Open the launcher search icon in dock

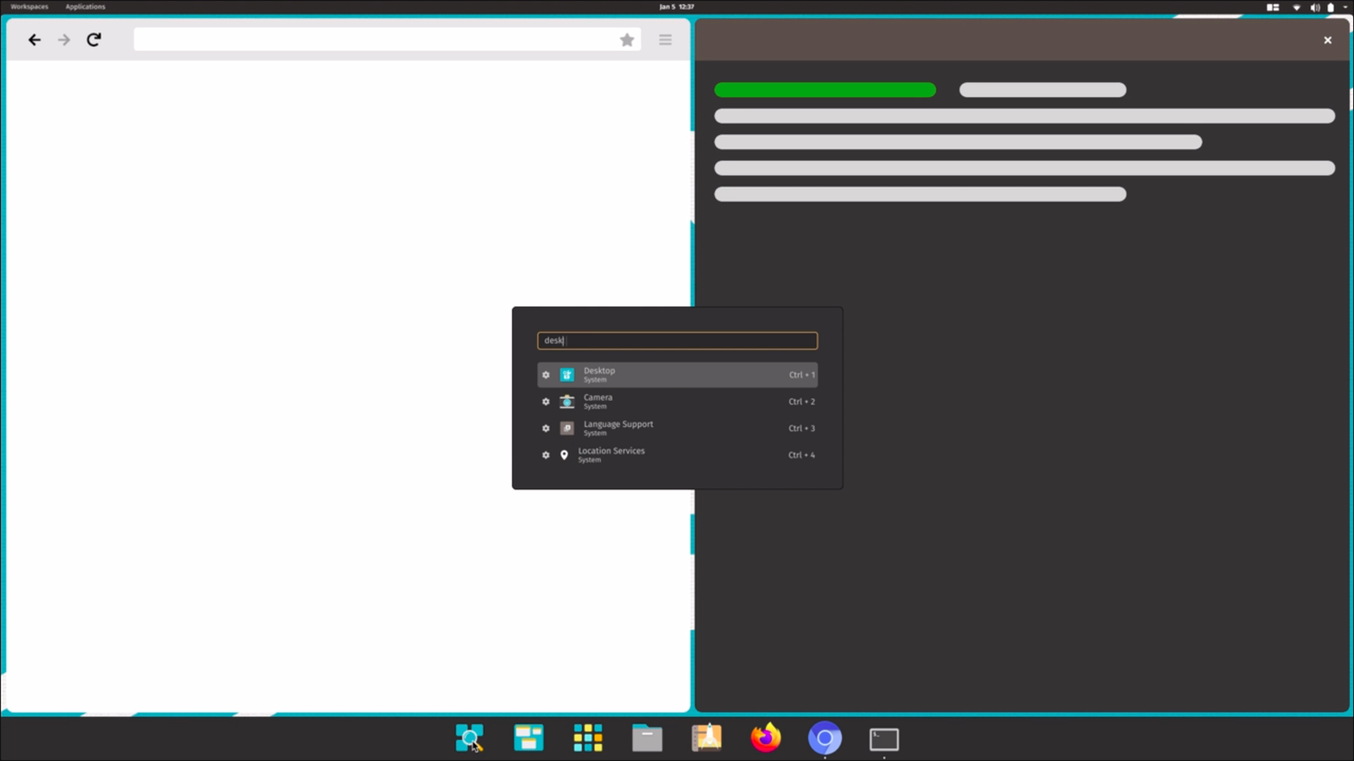(470, 738)
